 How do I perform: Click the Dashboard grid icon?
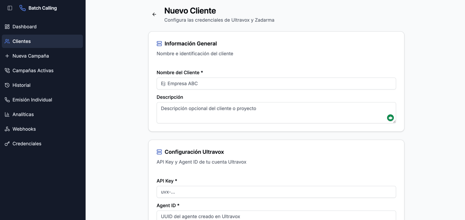click(7, 27)
